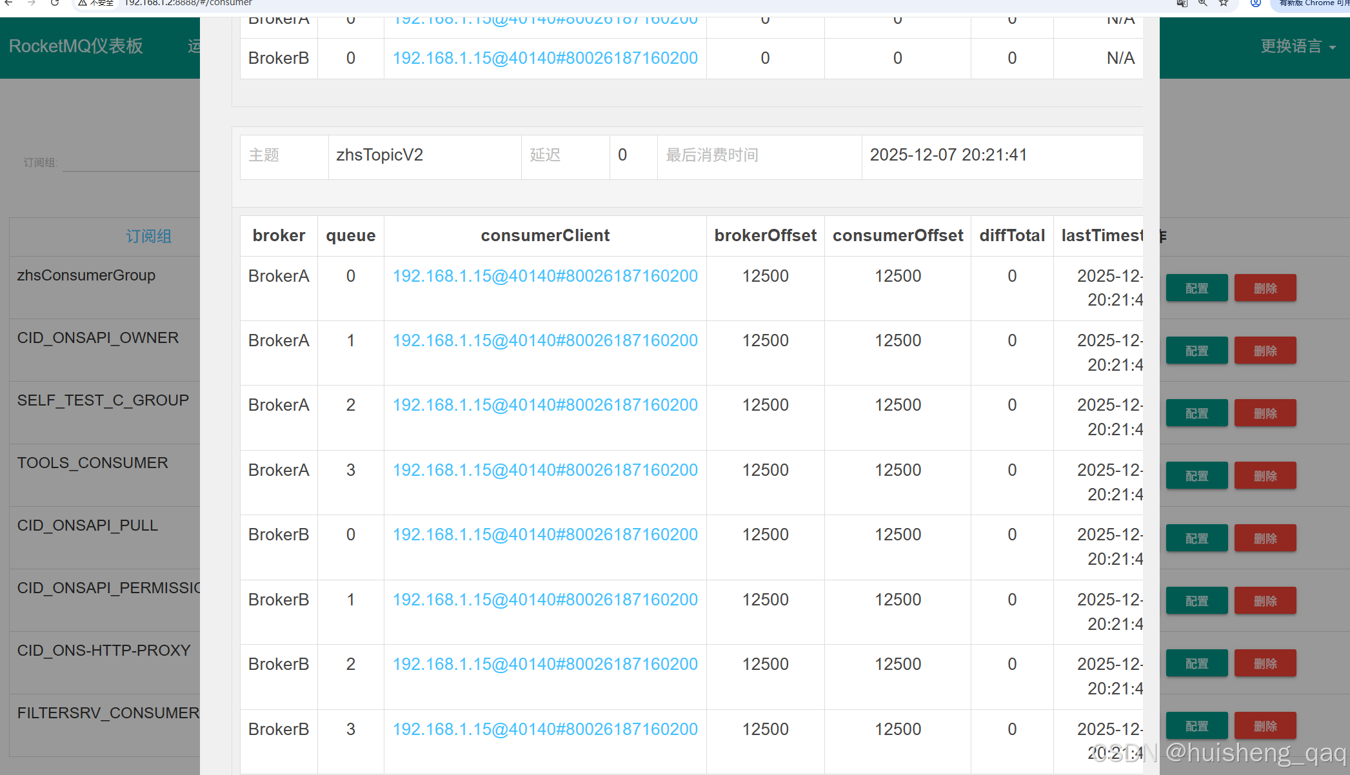
Task: Open consumerClient link for BrokerA queue 0
Action: click(545, 276)
